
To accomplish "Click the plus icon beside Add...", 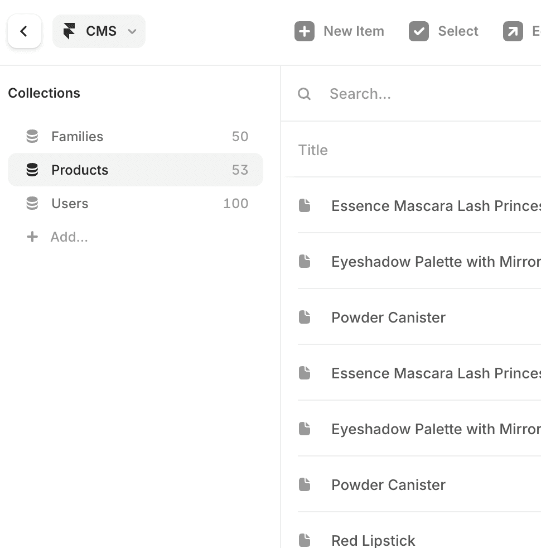I will [32, 237].
